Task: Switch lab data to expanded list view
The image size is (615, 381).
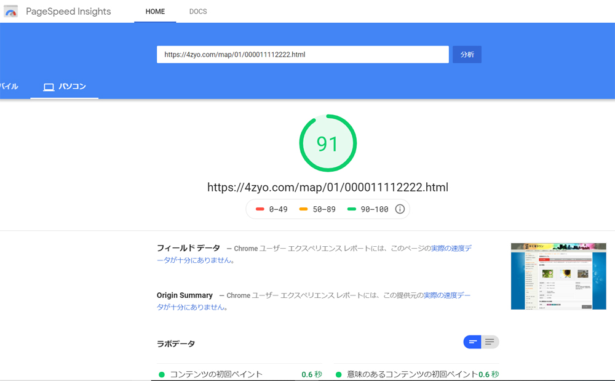Action: 490,342
